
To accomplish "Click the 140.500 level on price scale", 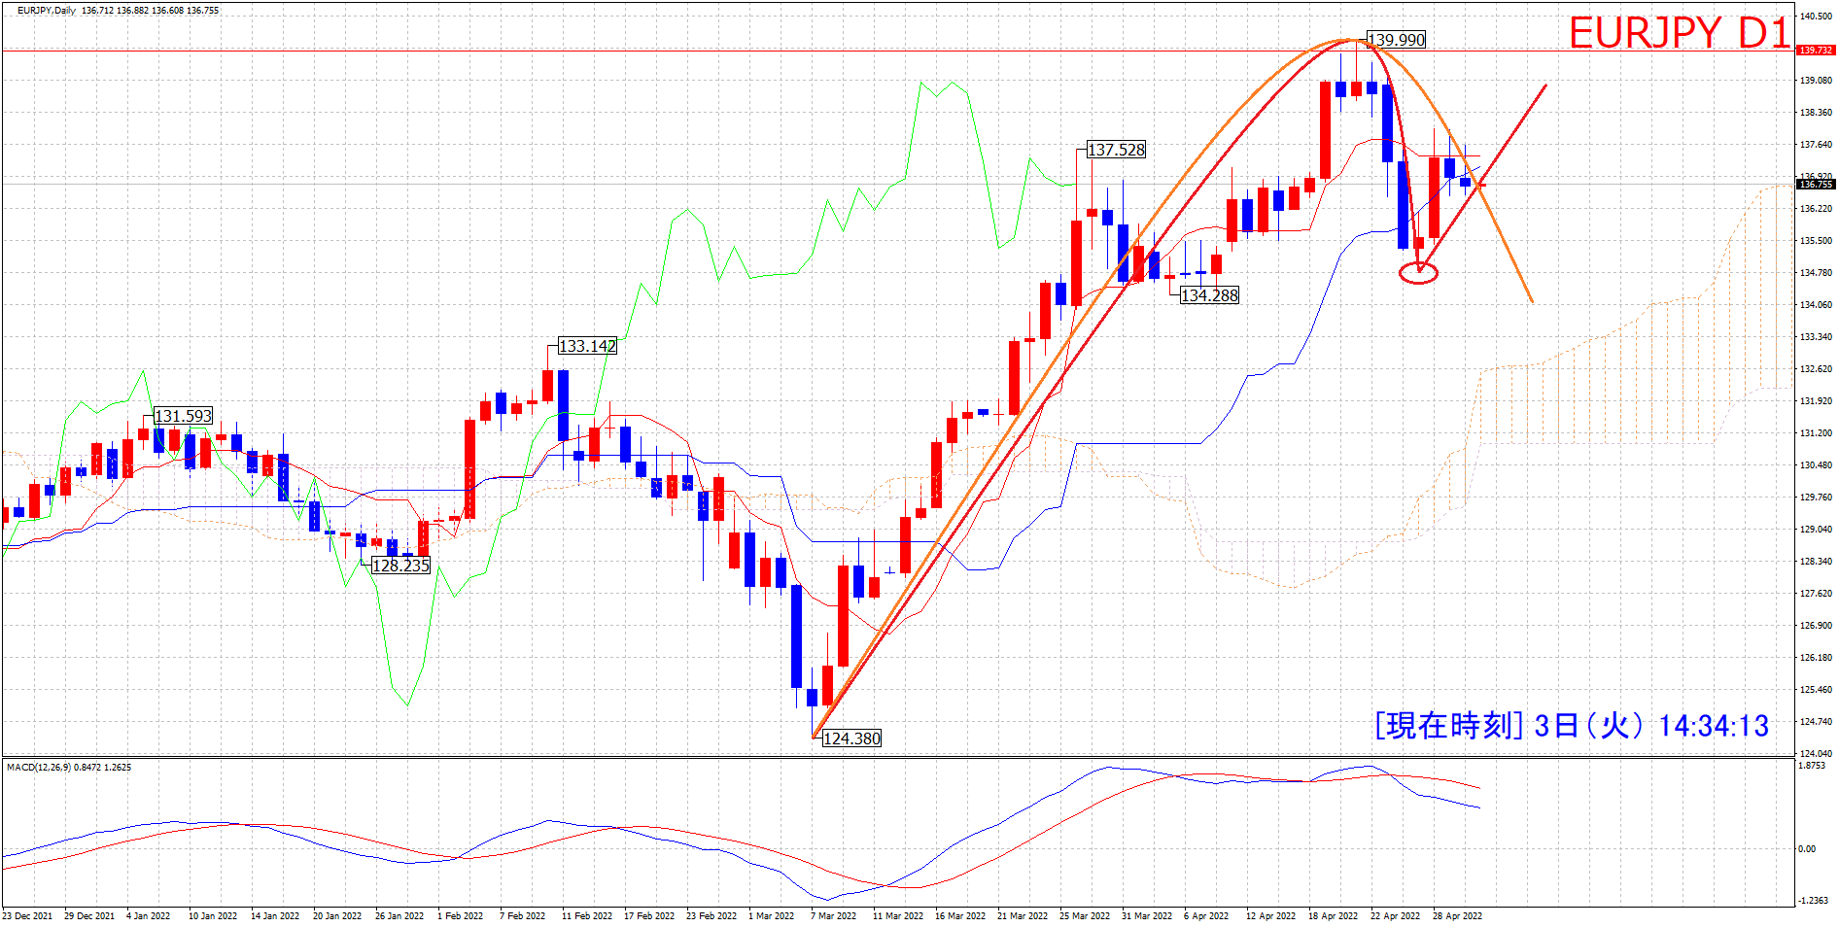I will click(1815, 17).
